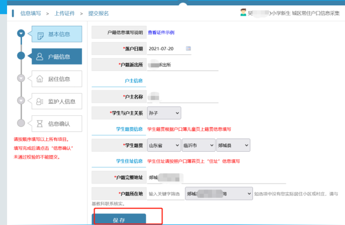Click the 城区常住户口信息采集 header text
The height and width of the screenshot is (225, 345).
tap(315, 13)
